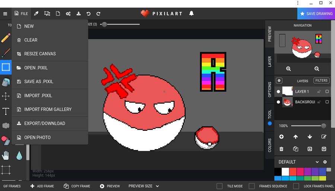335x191 pixels.
Task: Click the resize canvas toolbar icon
Action: (47, 14)
